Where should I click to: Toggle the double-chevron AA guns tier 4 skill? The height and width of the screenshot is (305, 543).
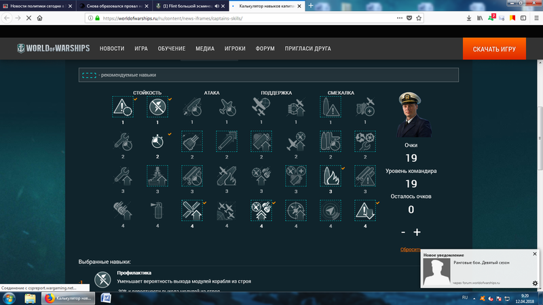tap(261, 211)
